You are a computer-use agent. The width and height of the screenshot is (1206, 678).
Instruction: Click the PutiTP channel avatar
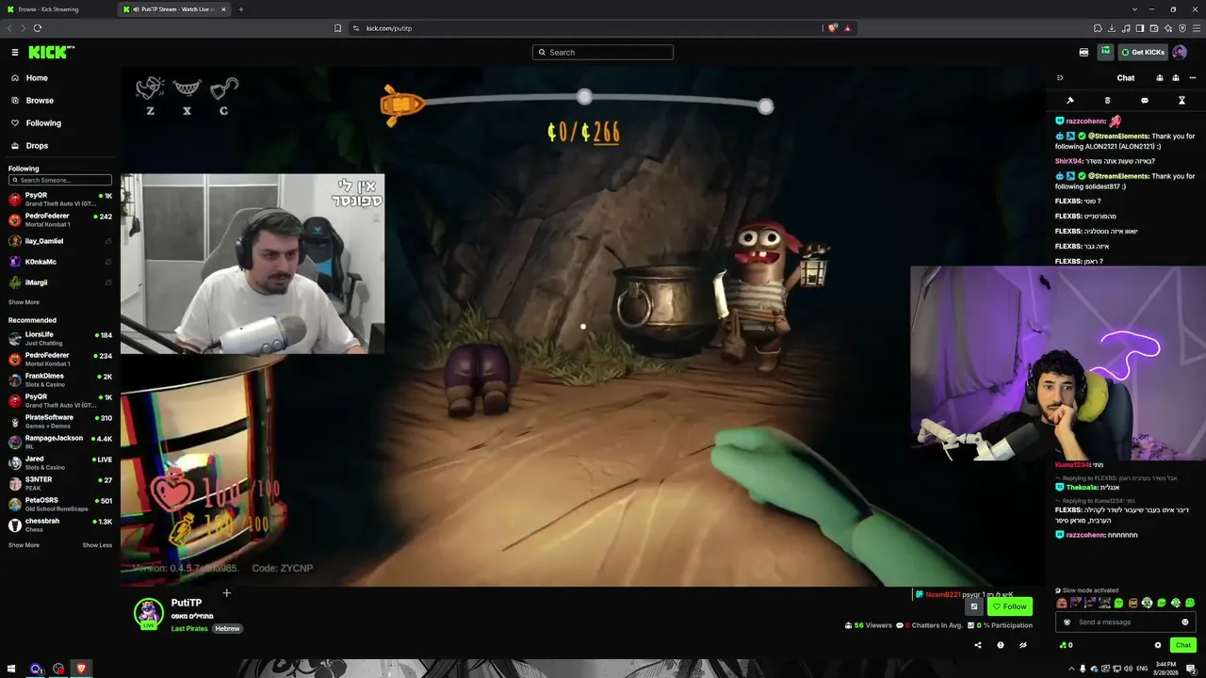[x=149, y=612]
